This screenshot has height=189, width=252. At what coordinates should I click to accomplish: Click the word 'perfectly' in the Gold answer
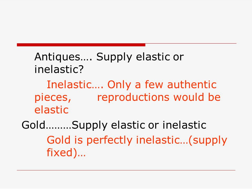(x=109, y=140)
